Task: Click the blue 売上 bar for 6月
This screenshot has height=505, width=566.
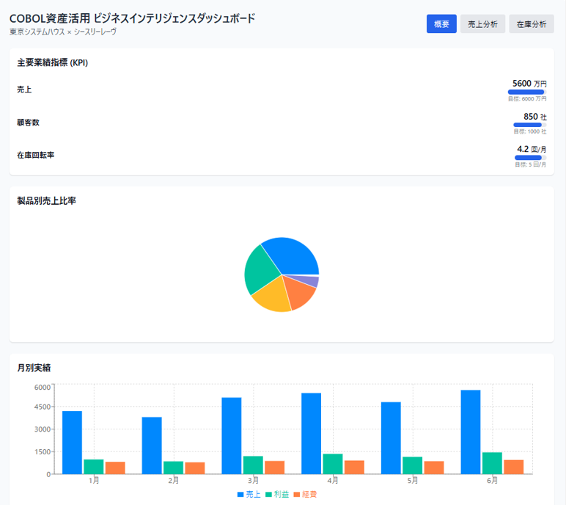Action: 470,432
